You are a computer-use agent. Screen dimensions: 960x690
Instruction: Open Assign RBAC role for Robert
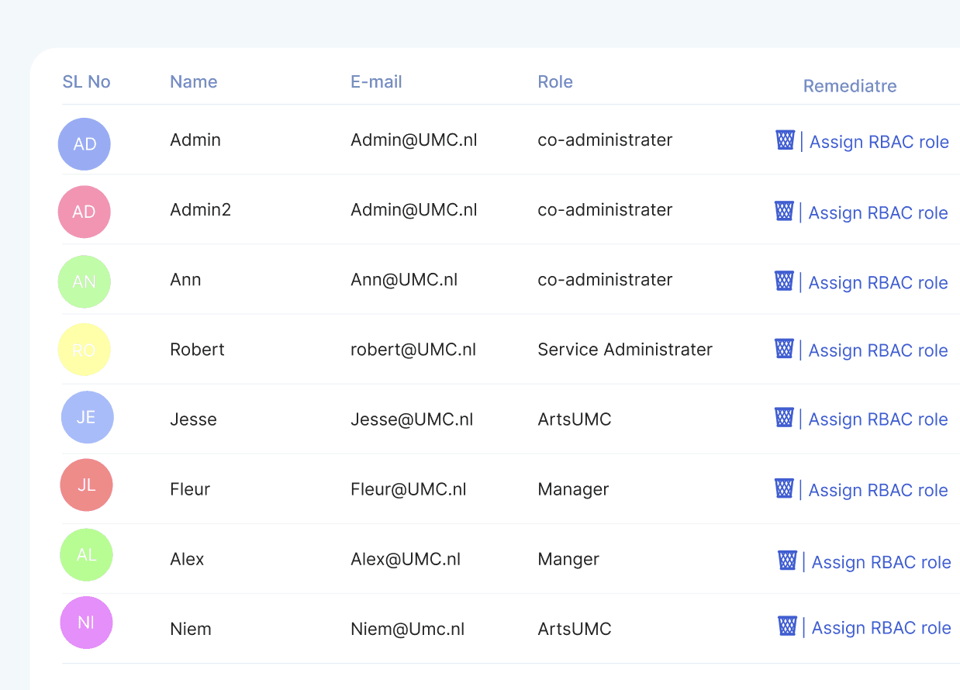click(x=879, y=350)
